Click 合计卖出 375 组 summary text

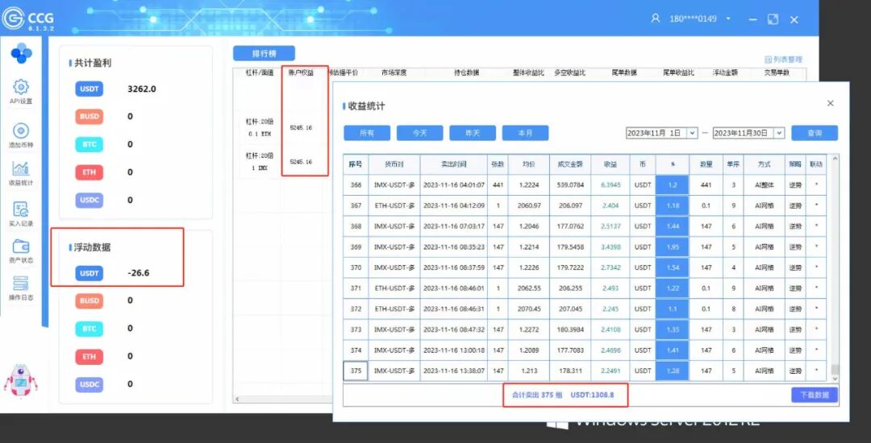(x=536, y=395)
